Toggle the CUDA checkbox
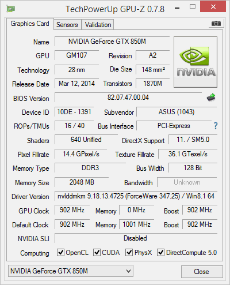 tap(97, 252)
